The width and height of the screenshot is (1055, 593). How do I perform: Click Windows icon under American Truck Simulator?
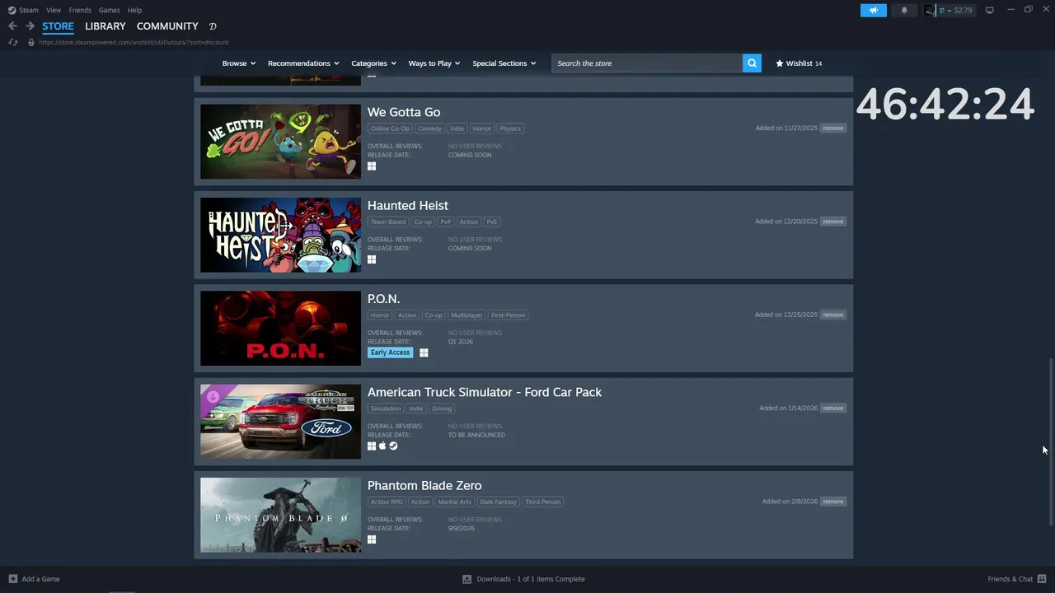pos(372,446)
